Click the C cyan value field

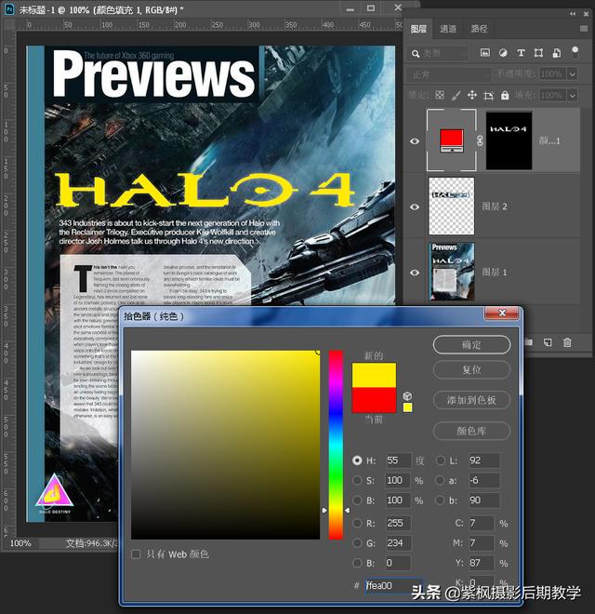(x=481, y=523)
